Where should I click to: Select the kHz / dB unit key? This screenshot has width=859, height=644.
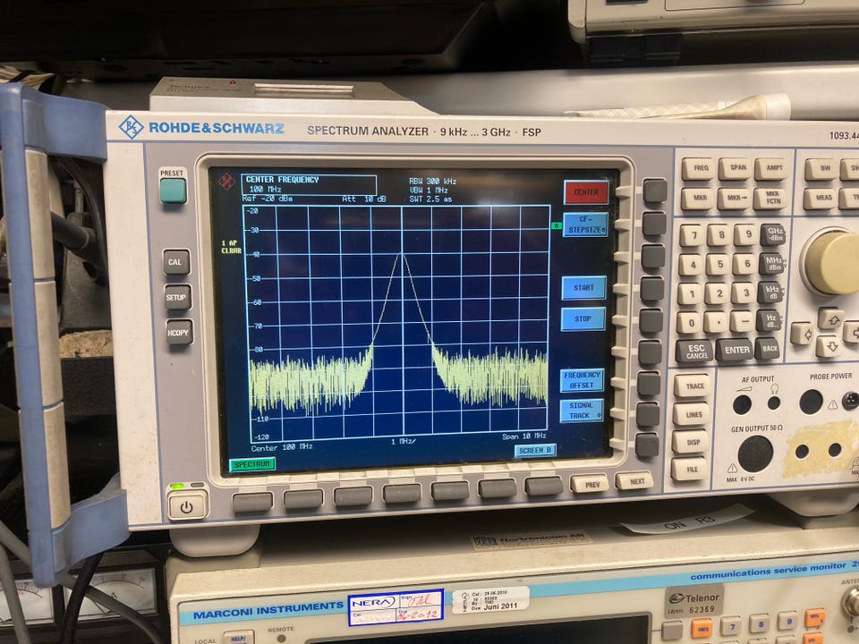[770, 292]
